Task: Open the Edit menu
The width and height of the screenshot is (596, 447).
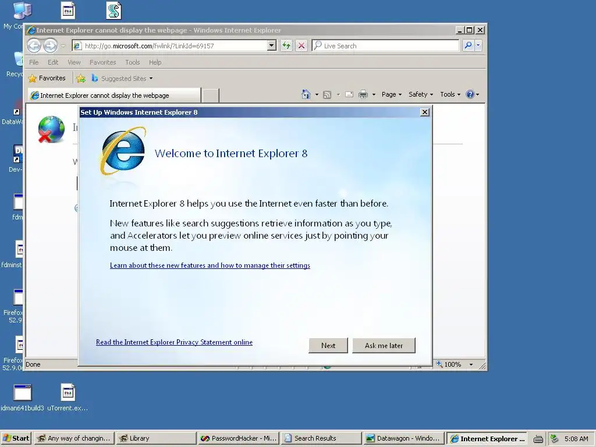Action: pos(53,62)
